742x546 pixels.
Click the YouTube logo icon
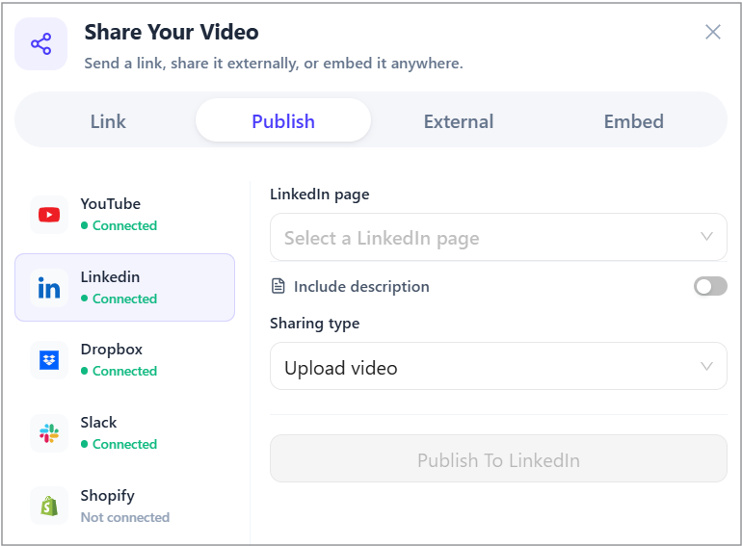click(49, 215)
